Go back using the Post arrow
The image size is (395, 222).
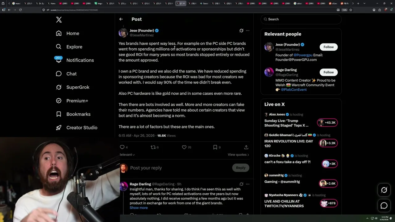(x=121, y=19)
